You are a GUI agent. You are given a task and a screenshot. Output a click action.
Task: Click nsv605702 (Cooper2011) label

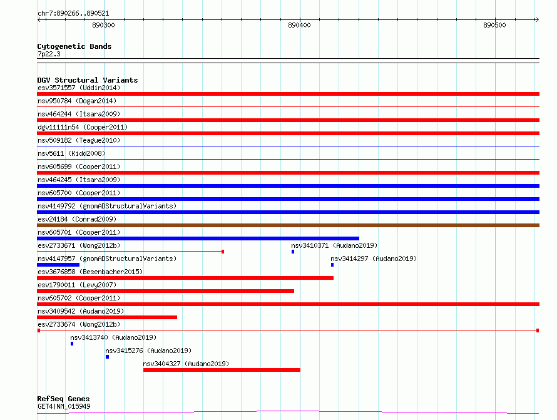(79, 298)
